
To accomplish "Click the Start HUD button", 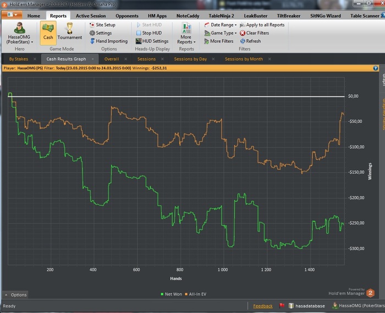I will pos(149,25).
